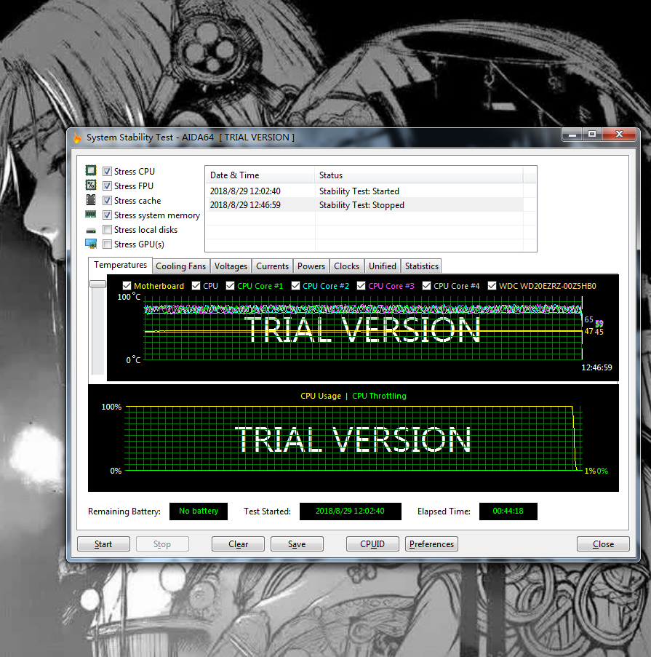651x657 pixels.
Task: Switch to the Powers tab
Action: coord(311,266)
